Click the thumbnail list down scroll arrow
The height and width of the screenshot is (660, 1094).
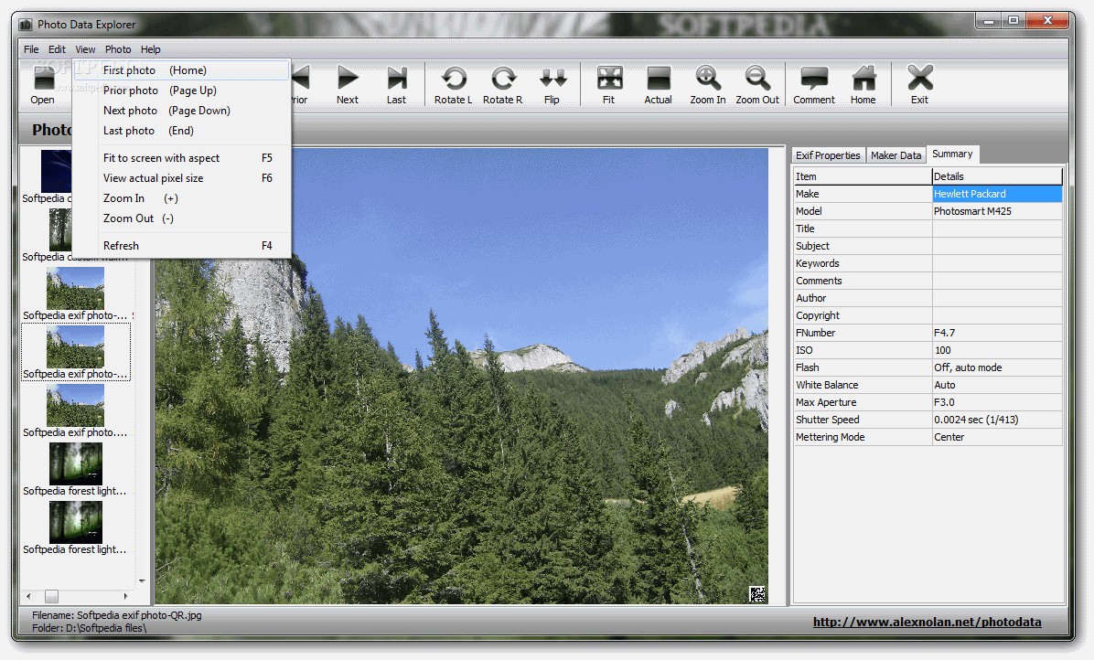tap(142, 580)
